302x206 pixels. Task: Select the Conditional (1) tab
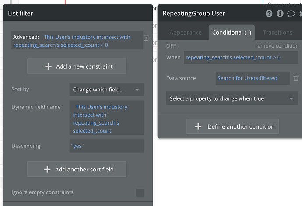click(232, 32)
